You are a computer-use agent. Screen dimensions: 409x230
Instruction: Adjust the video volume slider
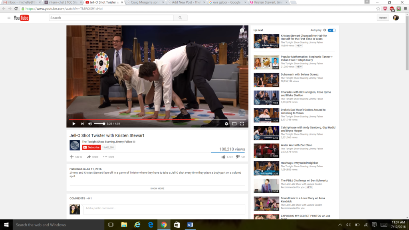click(x=99, y=124)
